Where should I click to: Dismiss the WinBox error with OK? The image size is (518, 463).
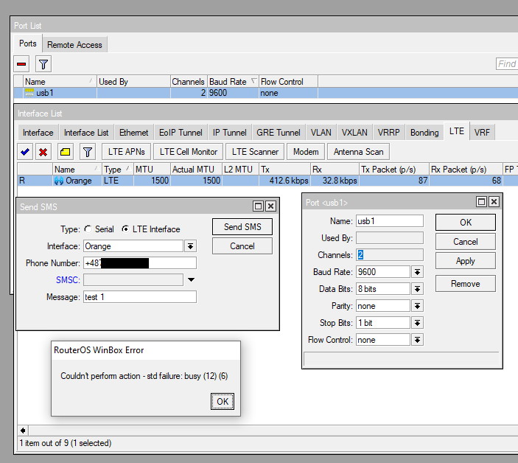221,401
